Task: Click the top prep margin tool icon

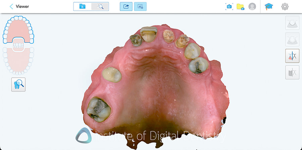Action: click(292, 23)
